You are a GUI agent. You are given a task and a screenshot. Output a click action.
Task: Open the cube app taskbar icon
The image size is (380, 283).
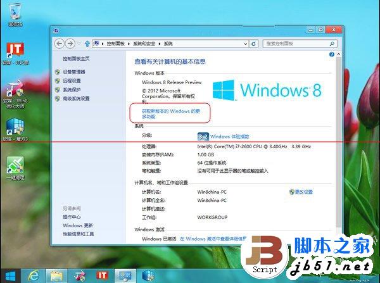[148, 276]
